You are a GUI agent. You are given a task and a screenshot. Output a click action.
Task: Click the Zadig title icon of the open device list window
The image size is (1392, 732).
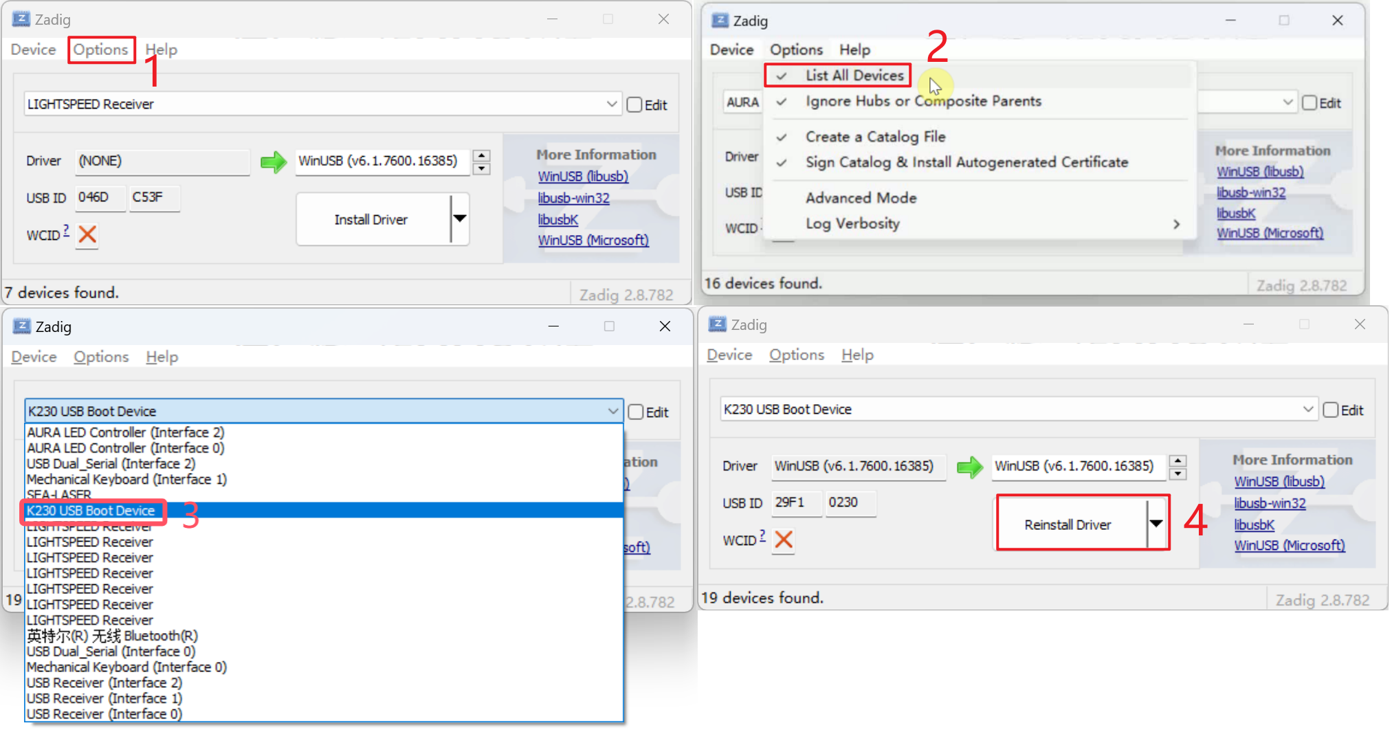(22, 326)
